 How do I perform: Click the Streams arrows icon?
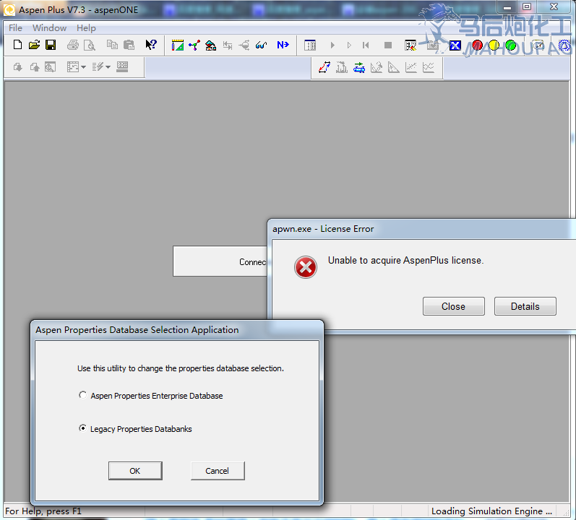228,45
